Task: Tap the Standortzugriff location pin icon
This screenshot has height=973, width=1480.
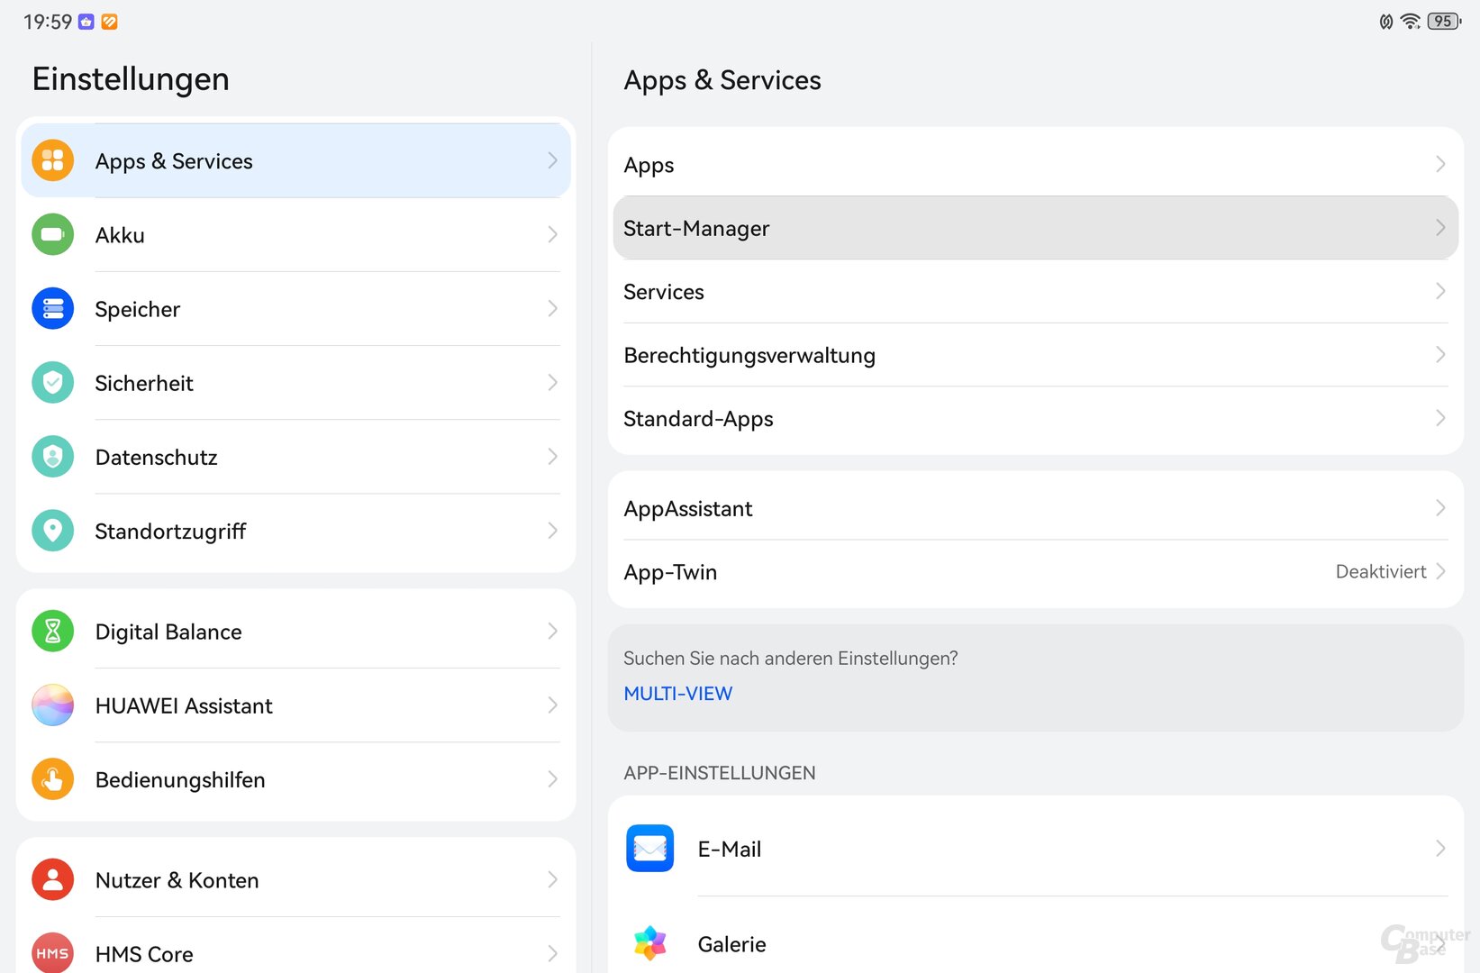Action: click(x=53, y=531)
